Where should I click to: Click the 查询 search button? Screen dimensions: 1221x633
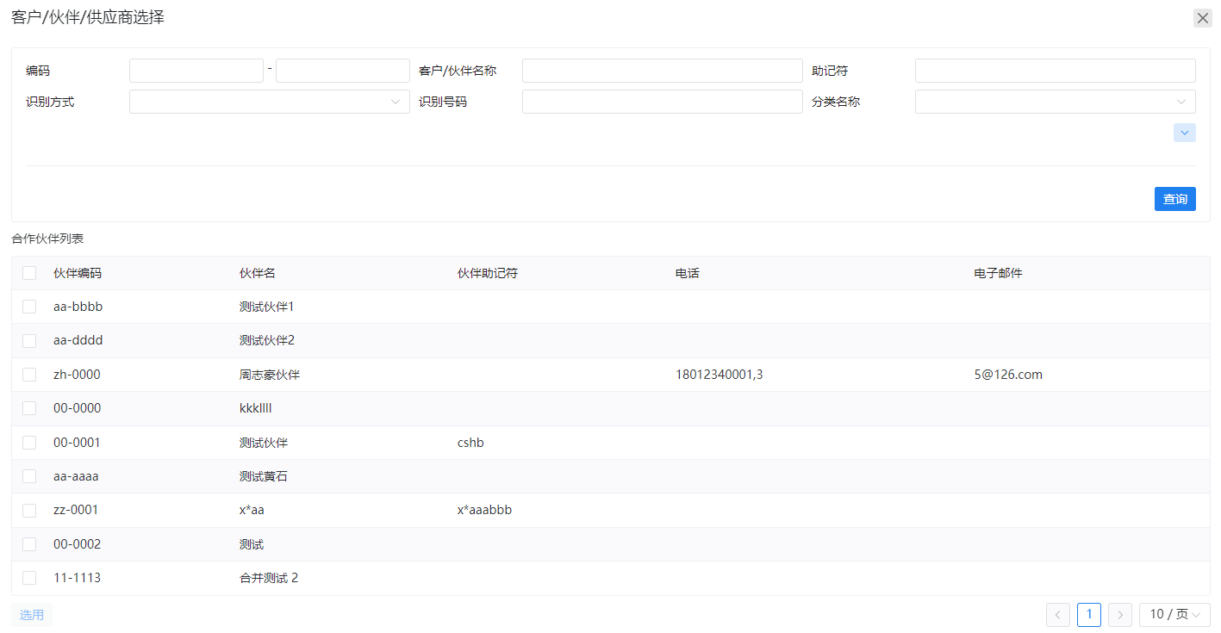pos(1174,199)
